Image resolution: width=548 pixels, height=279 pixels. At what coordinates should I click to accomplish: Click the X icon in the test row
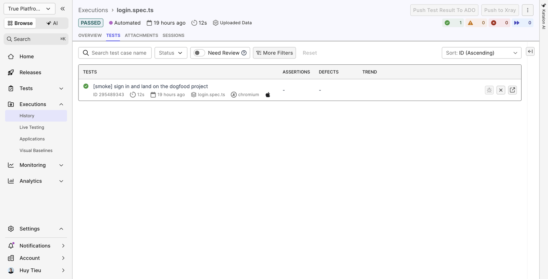pyautogui.click(x=501, y=90)
